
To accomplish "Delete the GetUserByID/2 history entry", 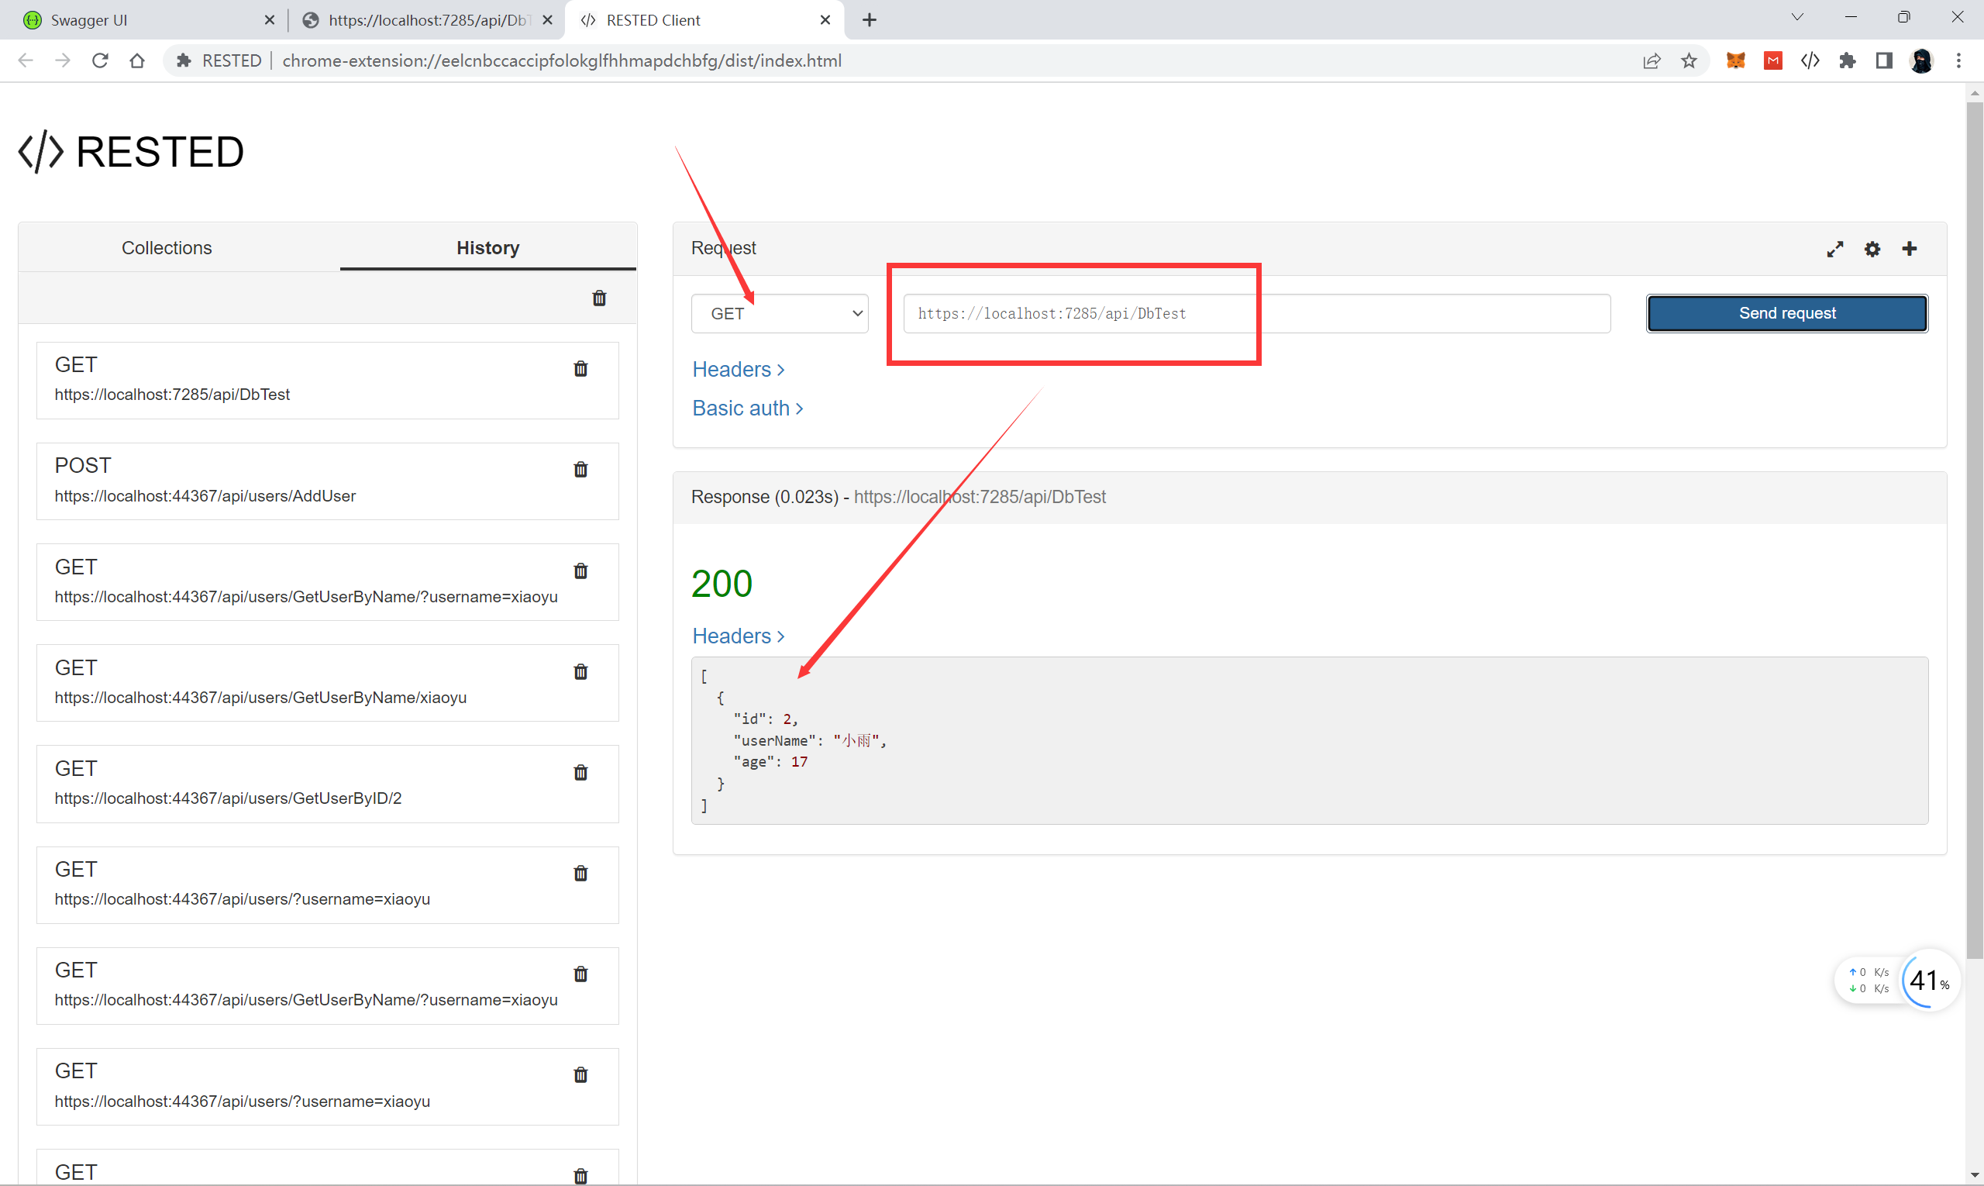I will (581, 772).
